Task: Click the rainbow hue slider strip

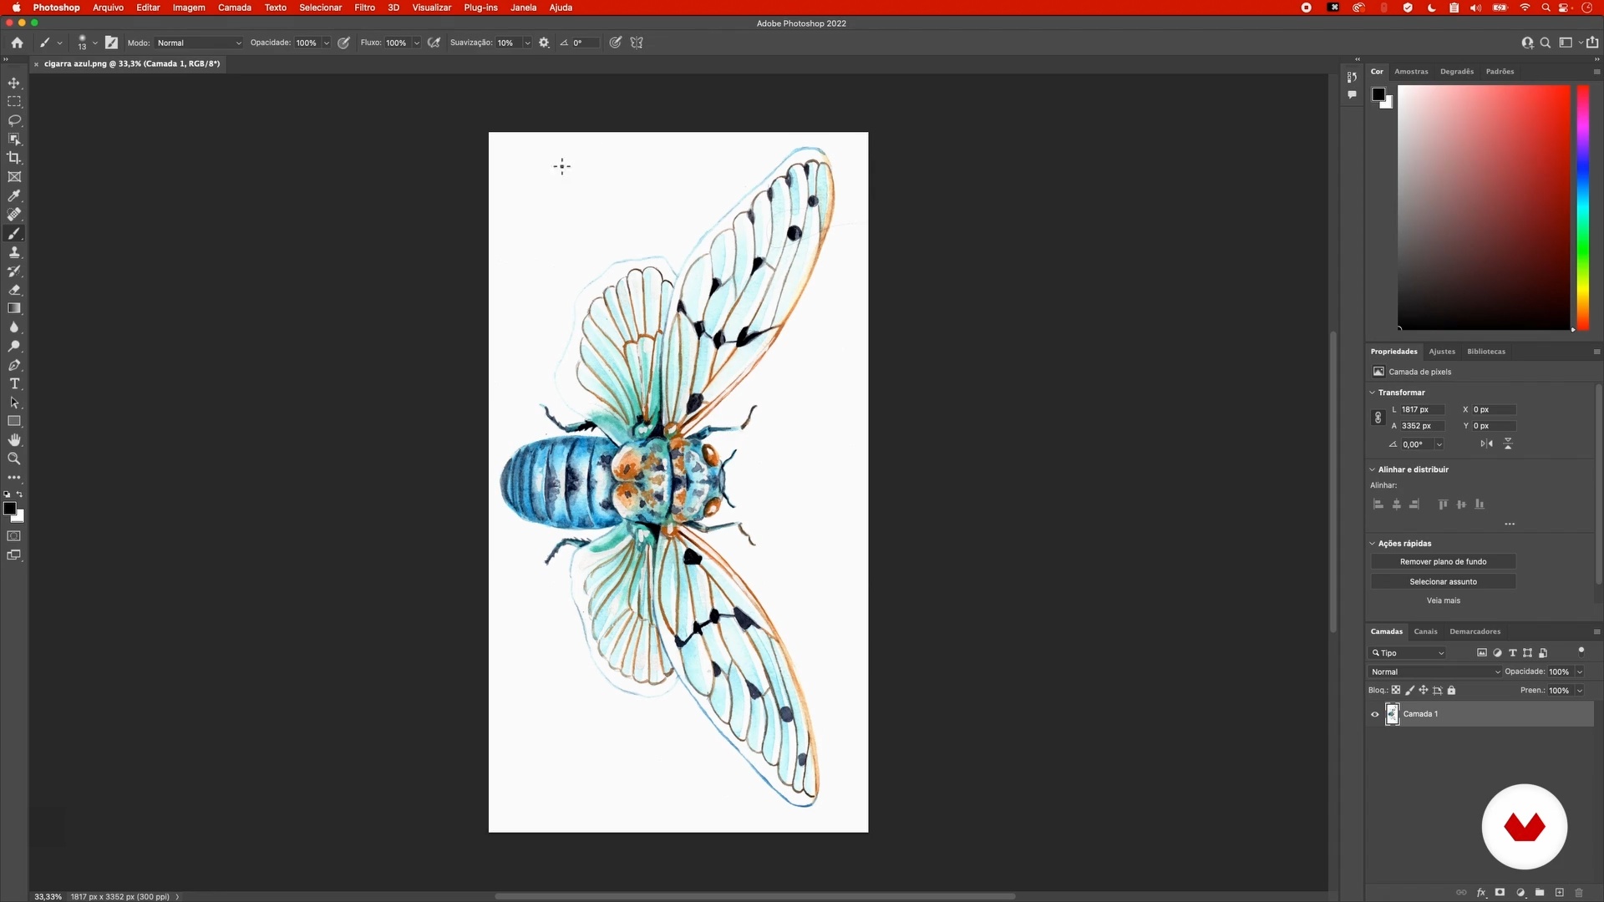Action: (x=1582, y=209)
